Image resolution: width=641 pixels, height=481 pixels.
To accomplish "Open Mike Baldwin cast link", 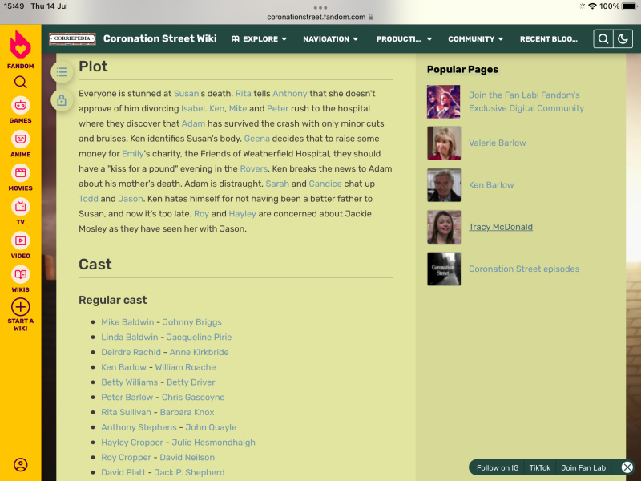I will pos(127,322).
